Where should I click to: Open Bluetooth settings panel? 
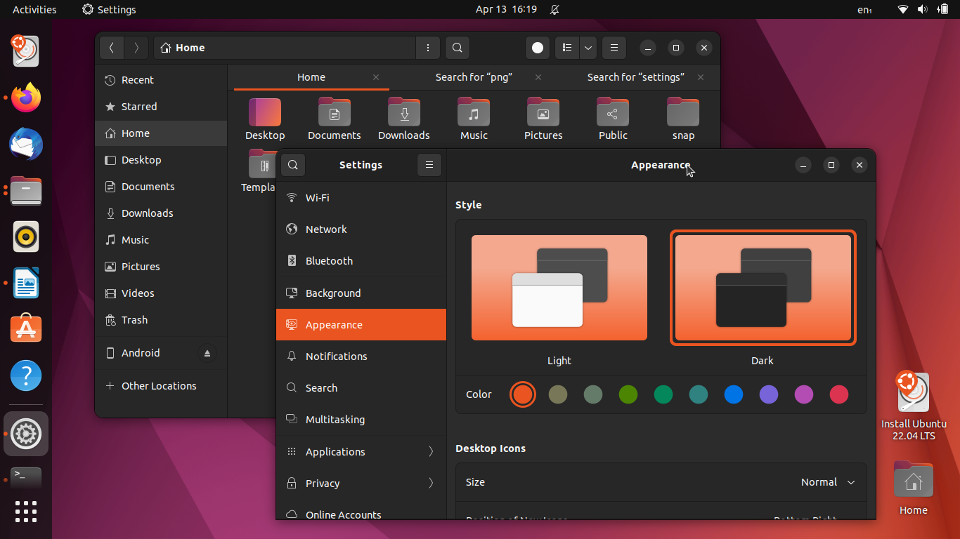[x=361, y=261]
